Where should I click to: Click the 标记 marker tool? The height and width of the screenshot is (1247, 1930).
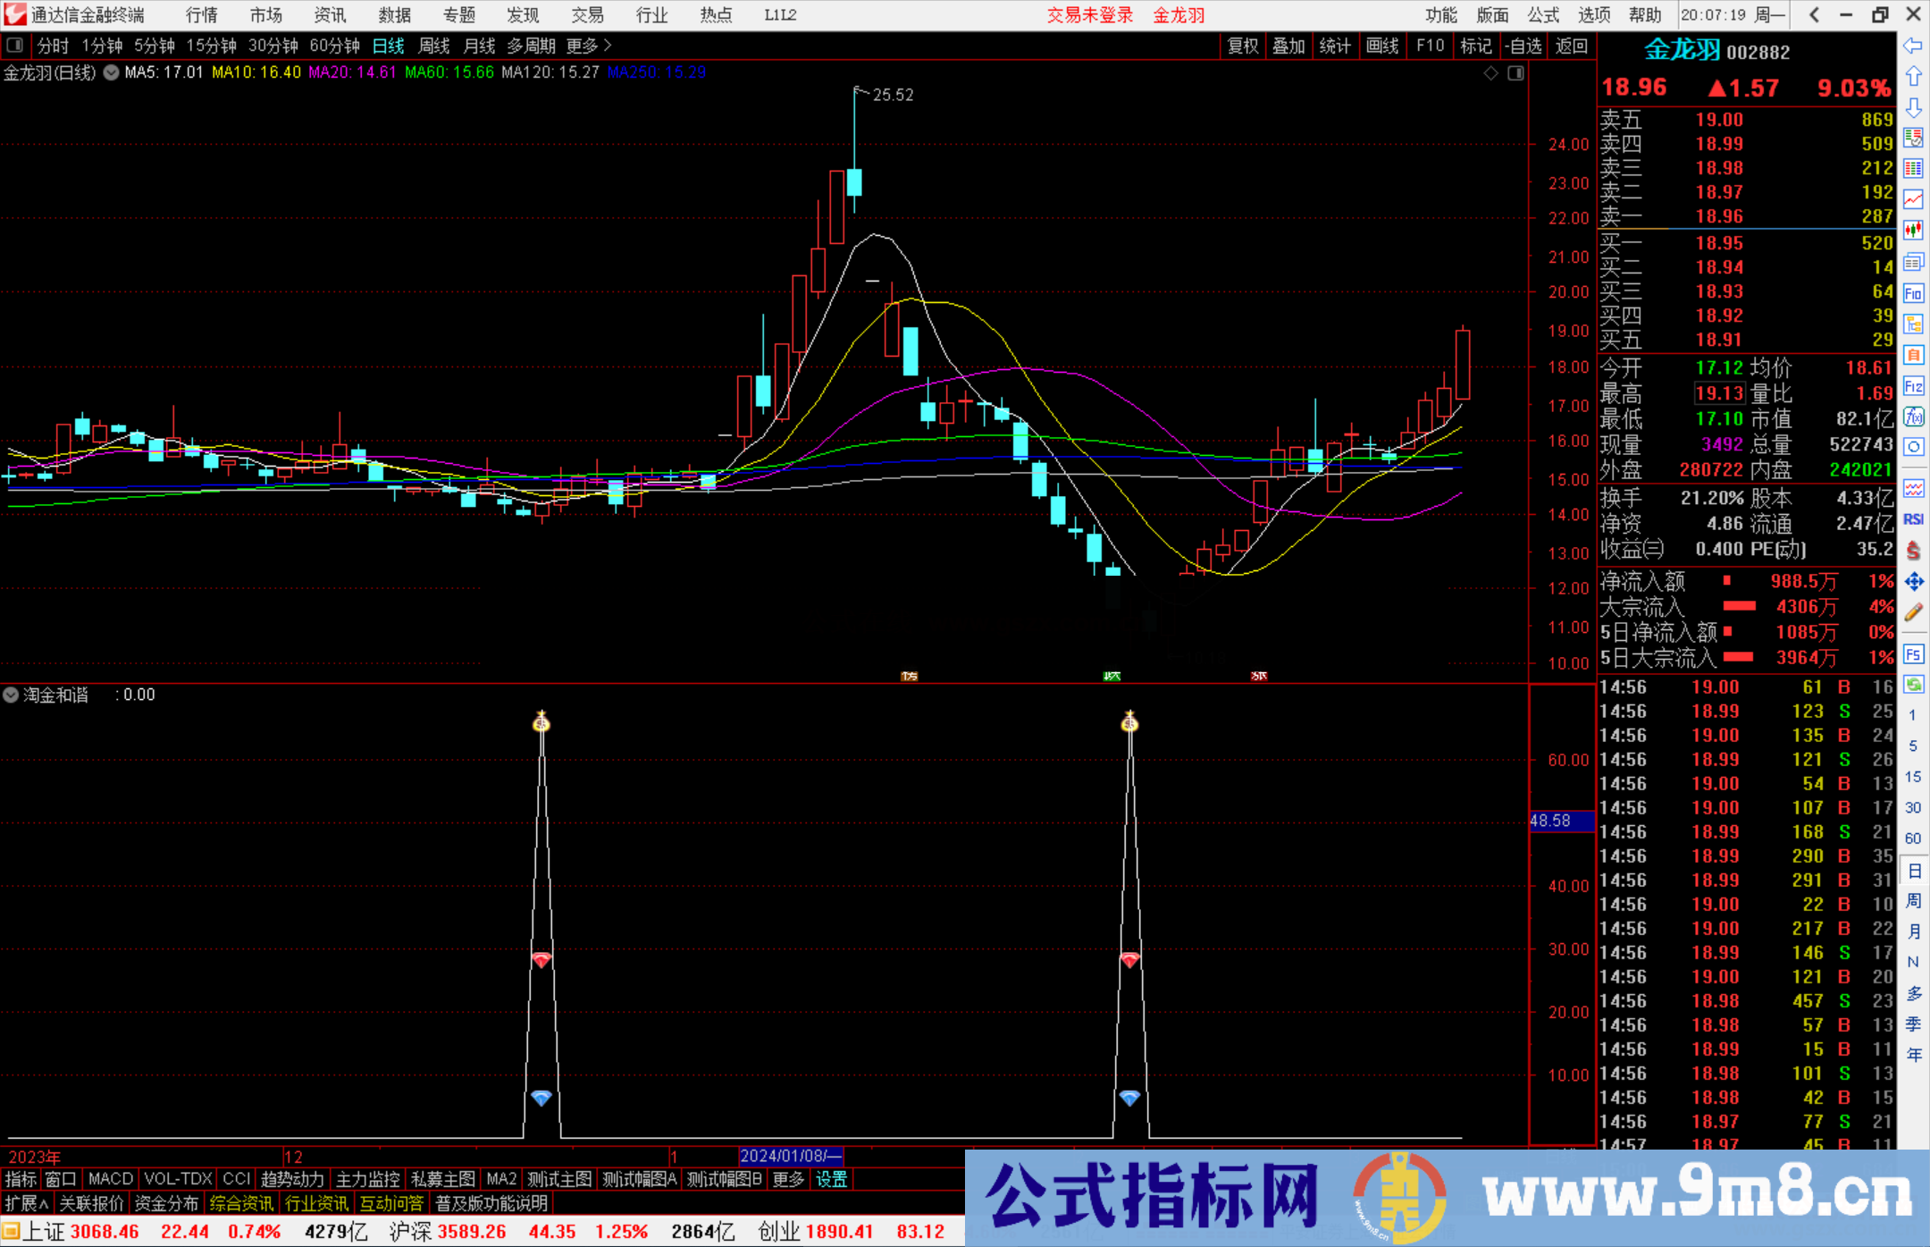tap(1476, 46)
